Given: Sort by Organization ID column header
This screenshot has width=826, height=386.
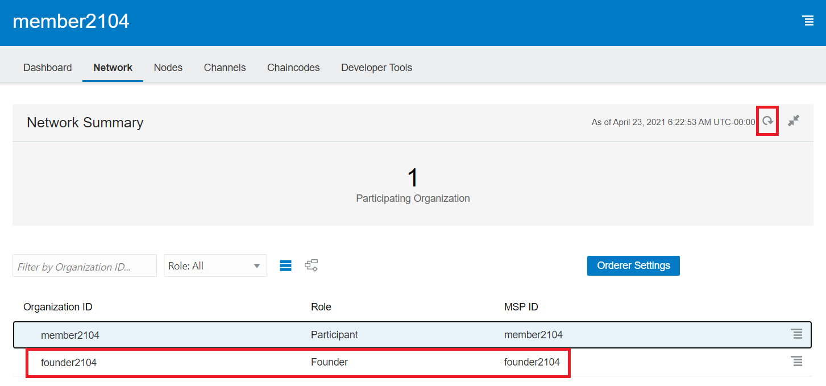Looking at the screenshot, I should tap(57, 307).
